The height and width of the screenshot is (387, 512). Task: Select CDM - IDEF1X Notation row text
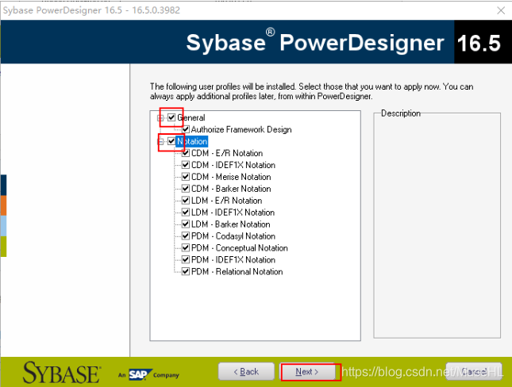point(233,165)
